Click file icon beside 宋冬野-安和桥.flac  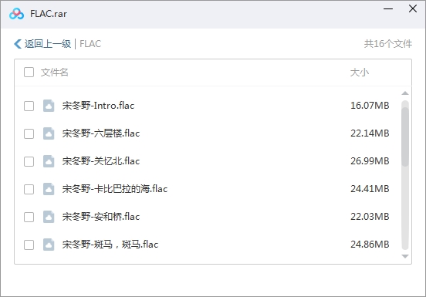pyautogui.click(x=49, y=217)
